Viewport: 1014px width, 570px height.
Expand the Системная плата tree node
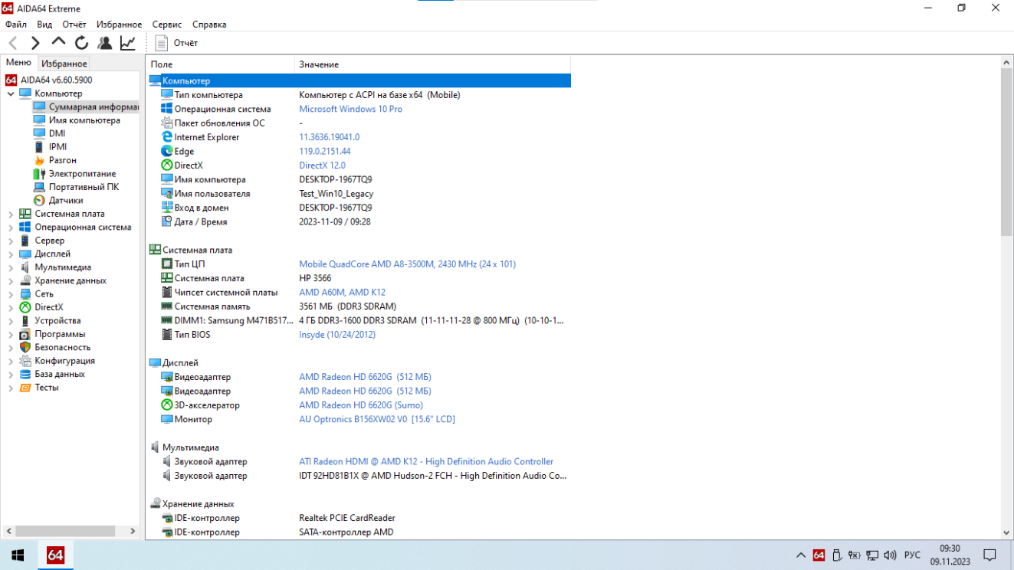(x=11, y=214)
